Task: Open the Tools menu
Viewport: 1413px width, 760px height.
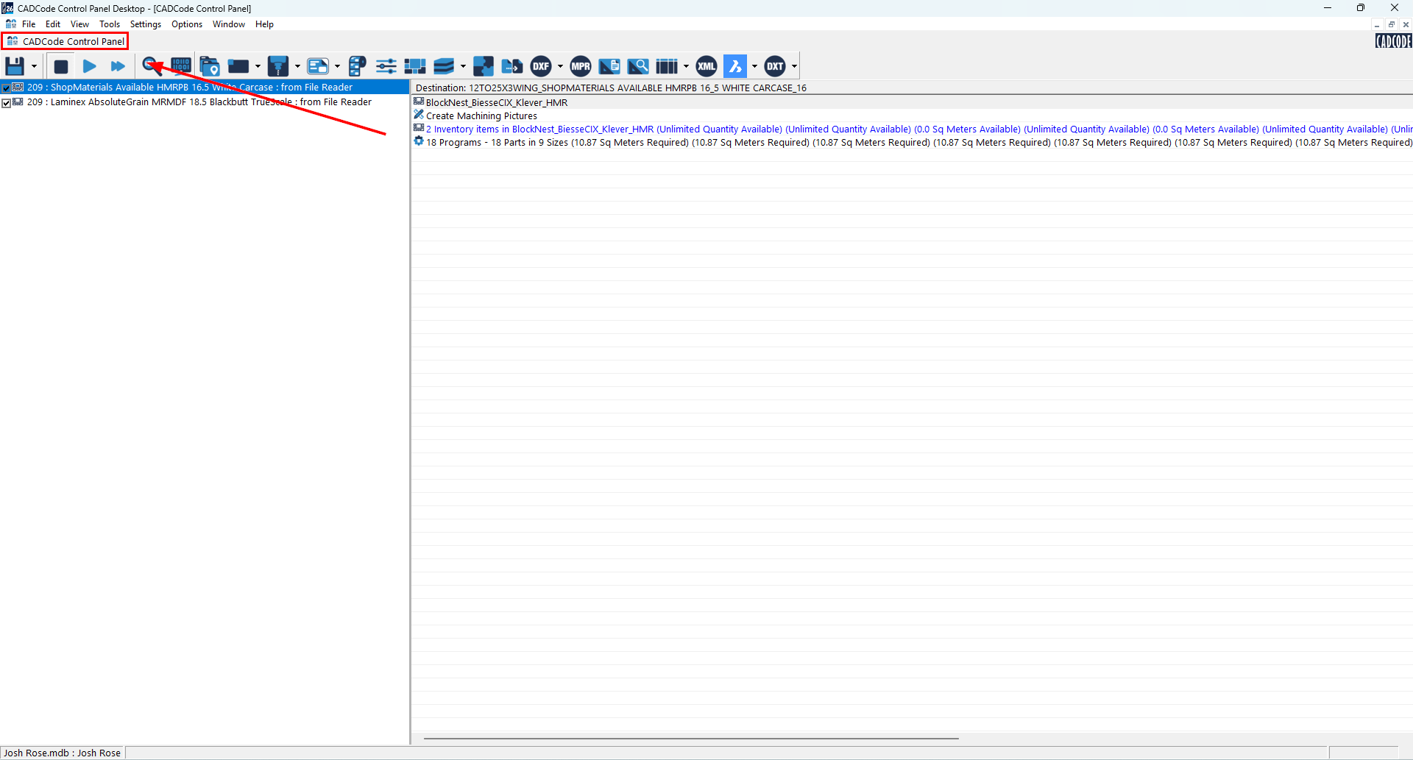Action: (110, 24)
